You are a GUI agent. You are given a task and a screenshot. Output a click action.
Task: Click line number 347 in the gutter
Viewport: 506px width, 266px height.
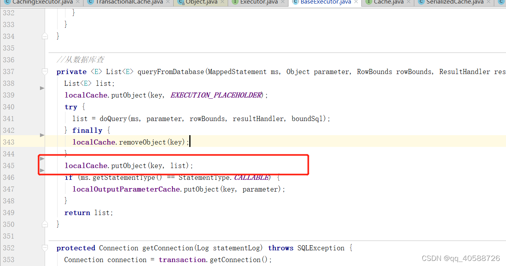tap(8, 189)
